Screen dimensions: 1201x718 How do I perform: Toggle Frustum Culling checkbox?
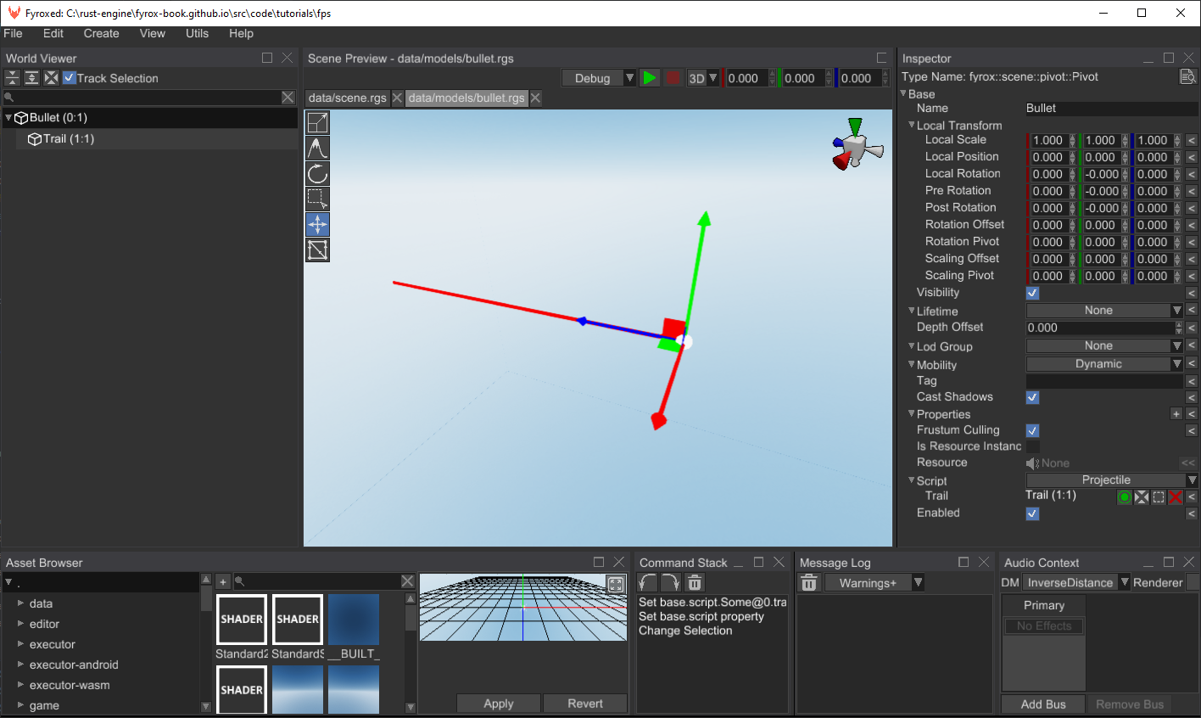coord(1033,431)
